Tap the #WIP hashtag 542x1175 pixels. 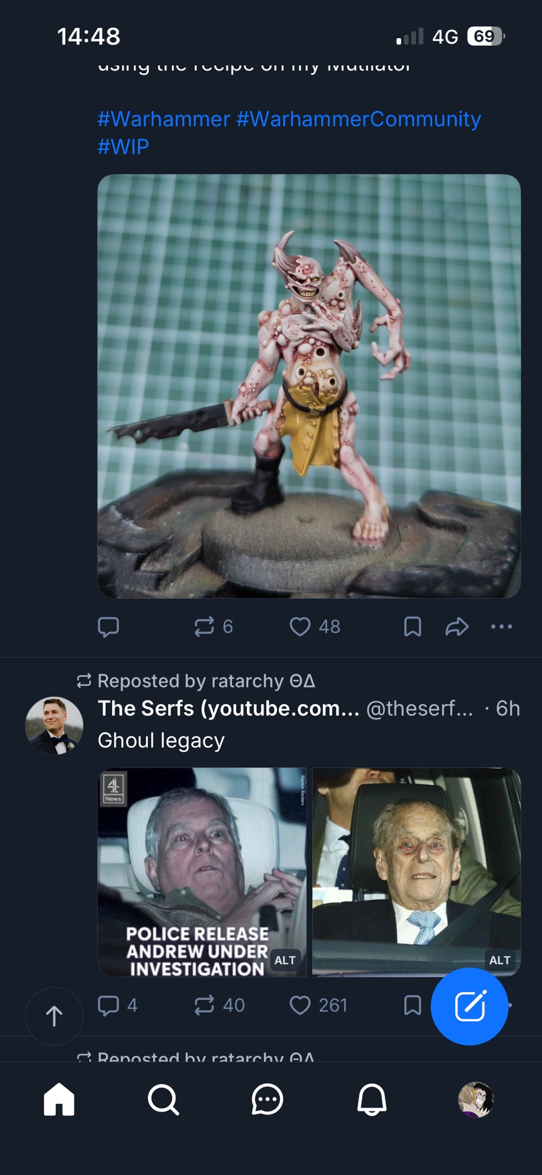pos(123,147)
